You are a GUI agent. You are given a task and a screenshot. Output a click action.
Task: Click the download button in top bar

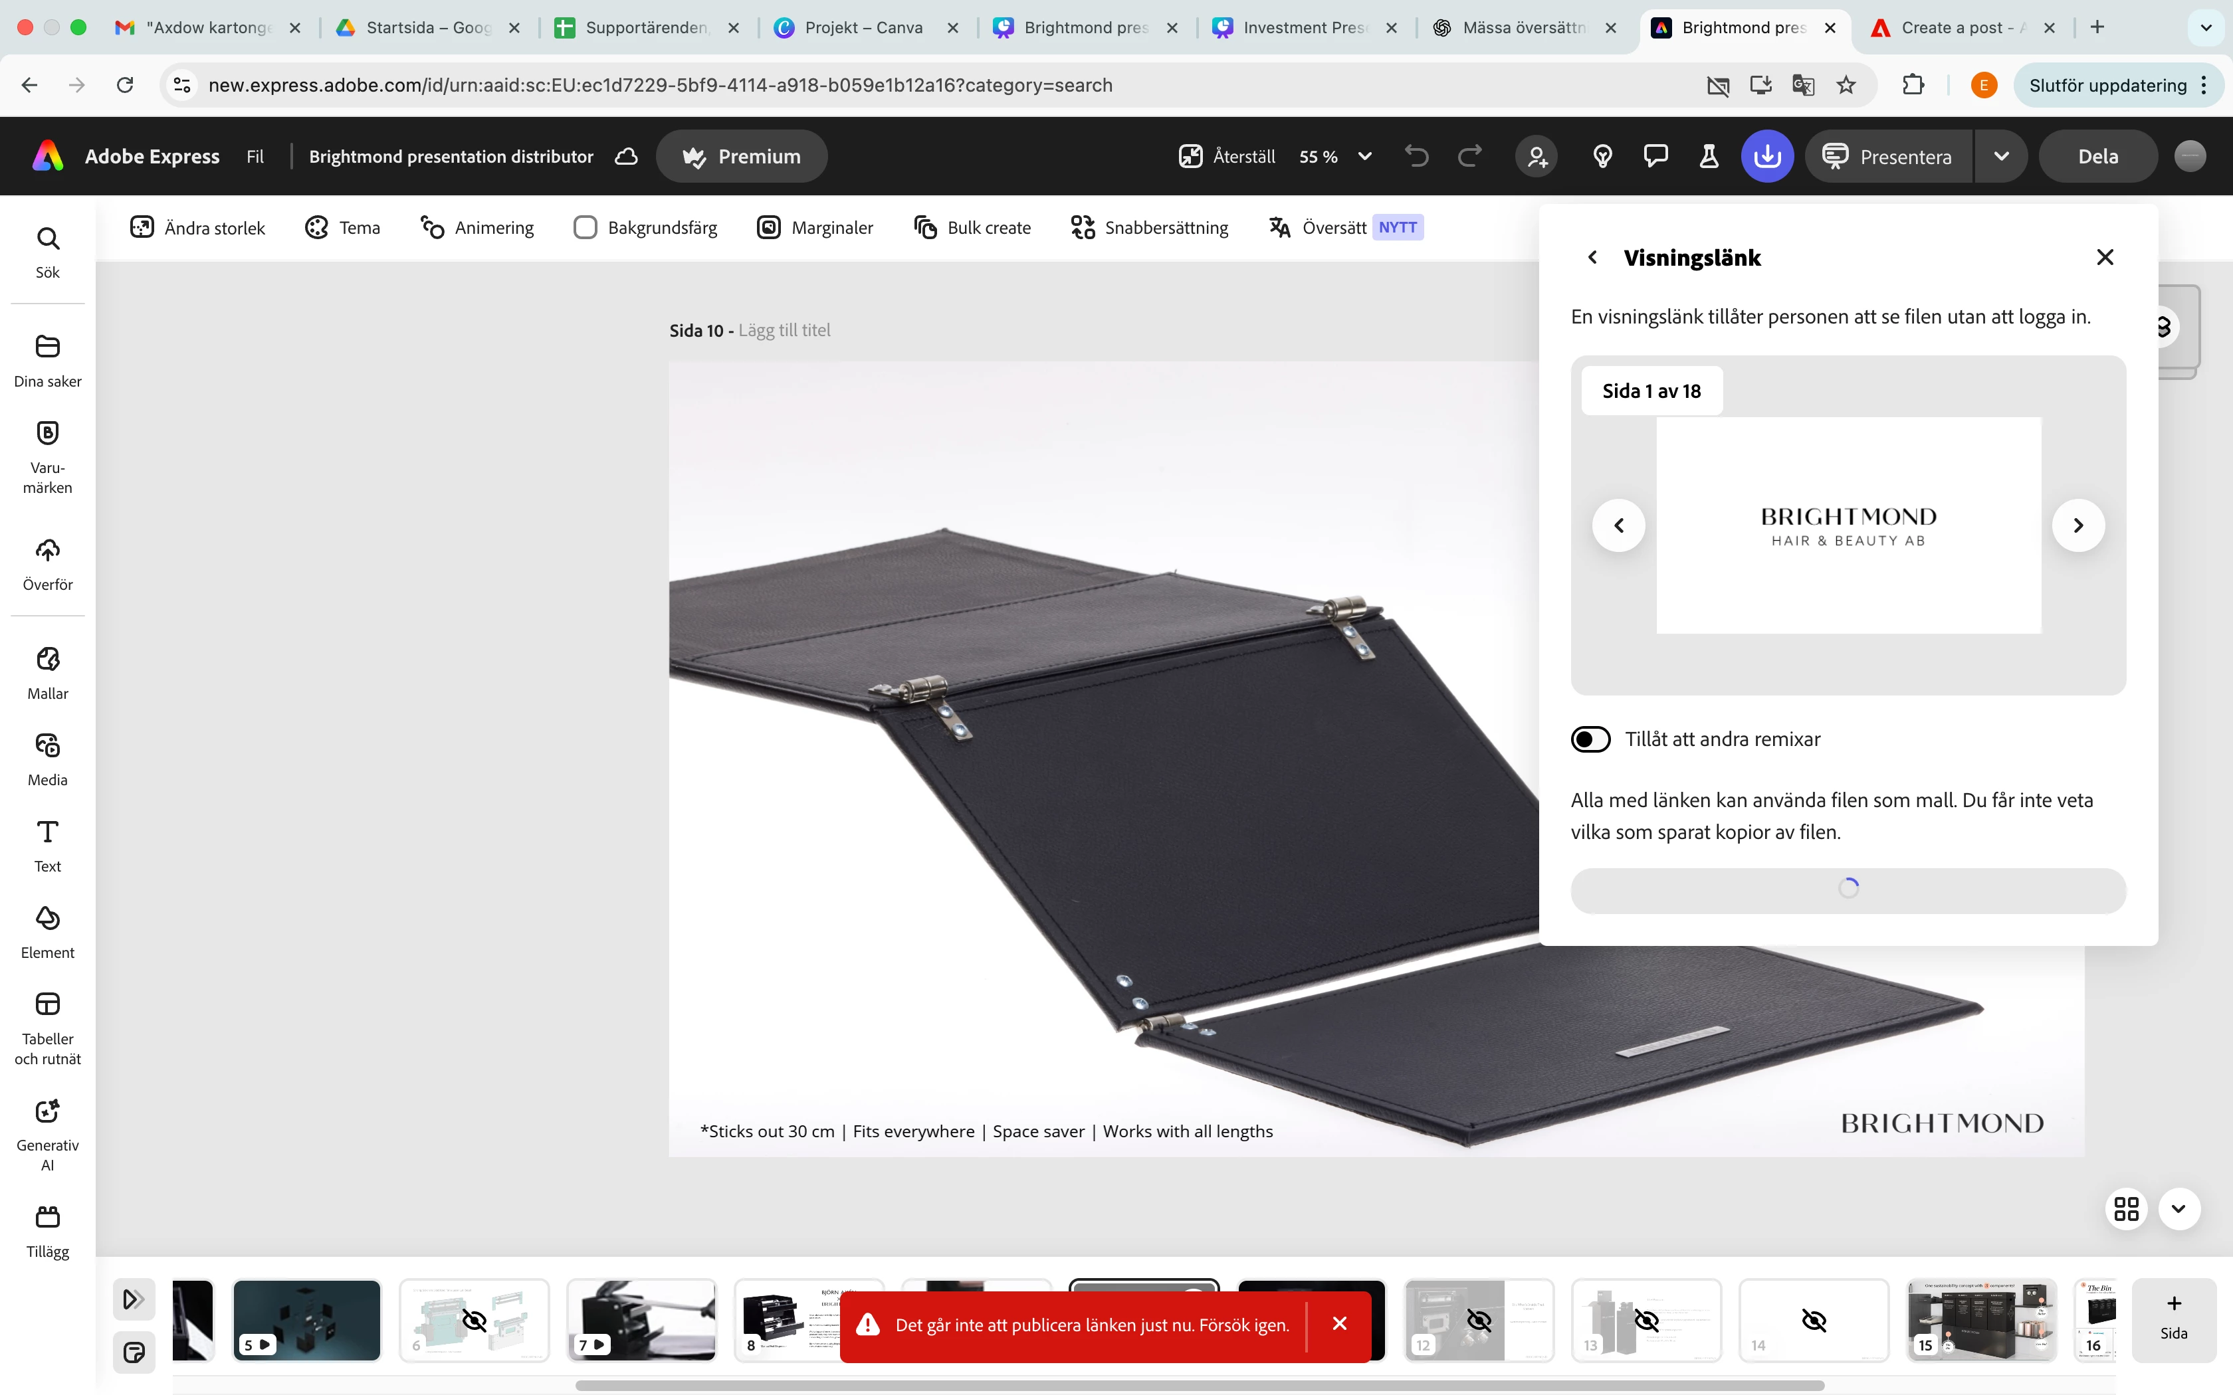pyautogui.click(x=1766, y=157)
